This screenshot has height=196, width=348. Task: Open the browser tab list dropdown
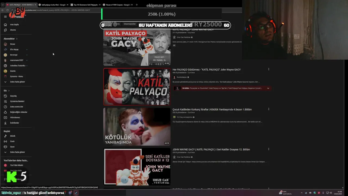[x=3, y=5]
